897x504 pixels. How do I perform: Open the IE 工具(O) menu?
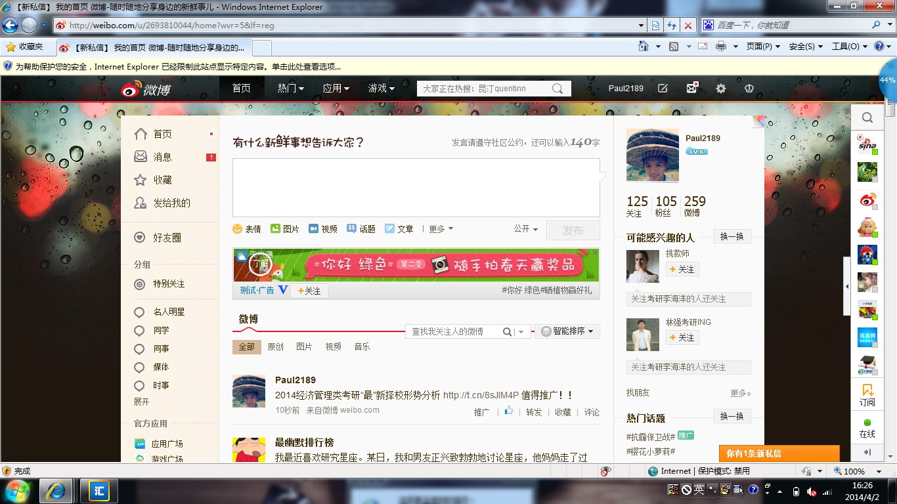[850, 47]
